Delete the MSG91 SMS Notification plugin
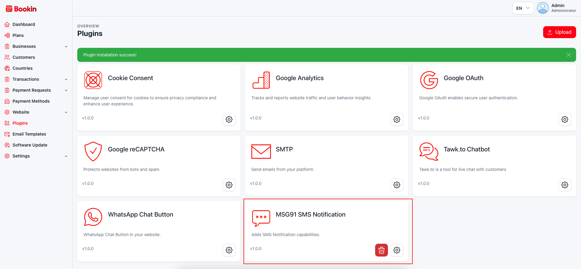The height and width of the screenshot is (269, 581). (x=382, y=250)
